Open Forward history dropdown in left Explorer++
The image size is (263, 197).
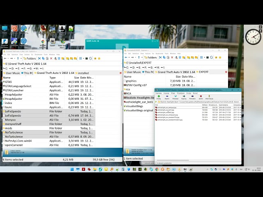[x=15, y=58]
